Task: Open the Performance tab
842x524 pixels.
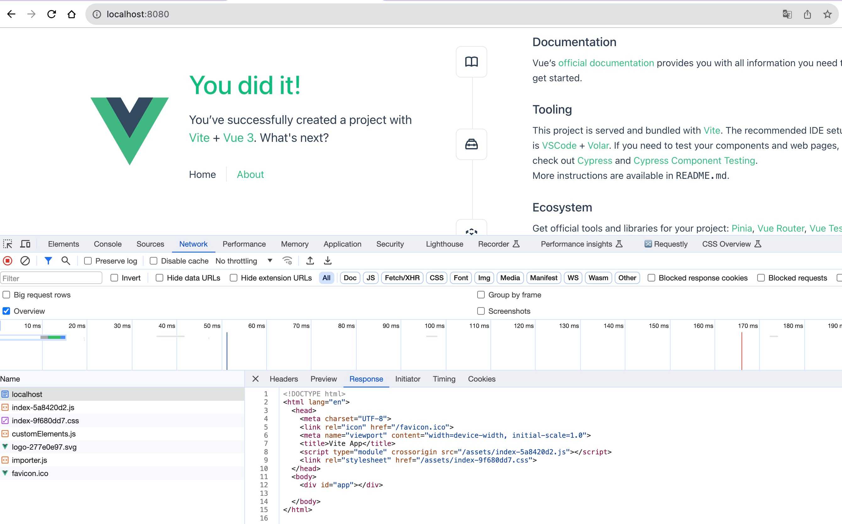Action: point(244,244)
